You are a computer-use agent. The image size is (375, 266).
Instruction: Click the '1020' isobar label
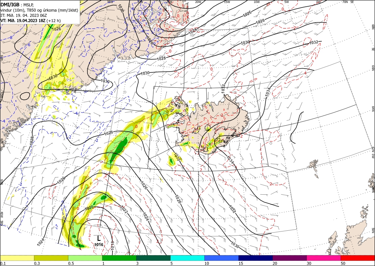click(89, 207)
